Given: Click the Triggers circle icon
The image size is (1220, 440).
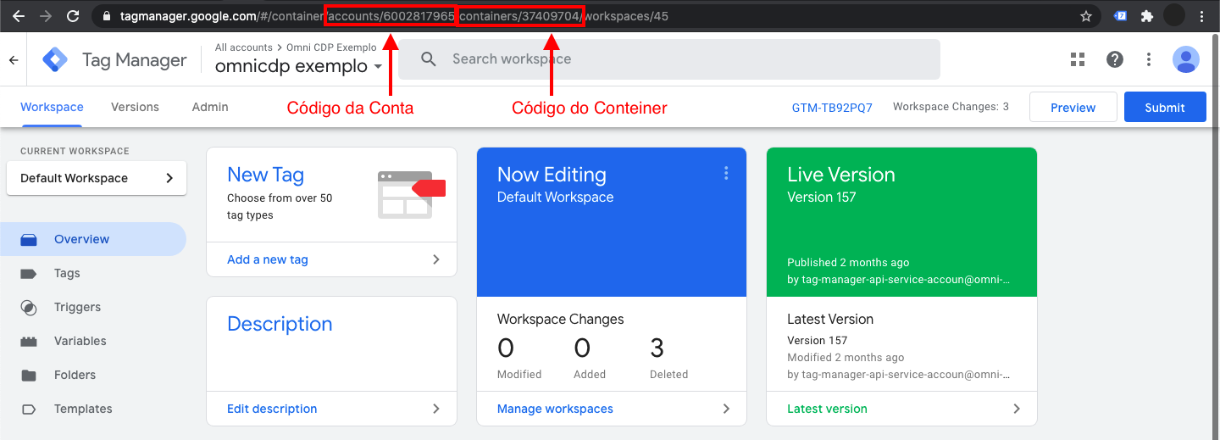Looking at the screenshot, I should point(29,307).
